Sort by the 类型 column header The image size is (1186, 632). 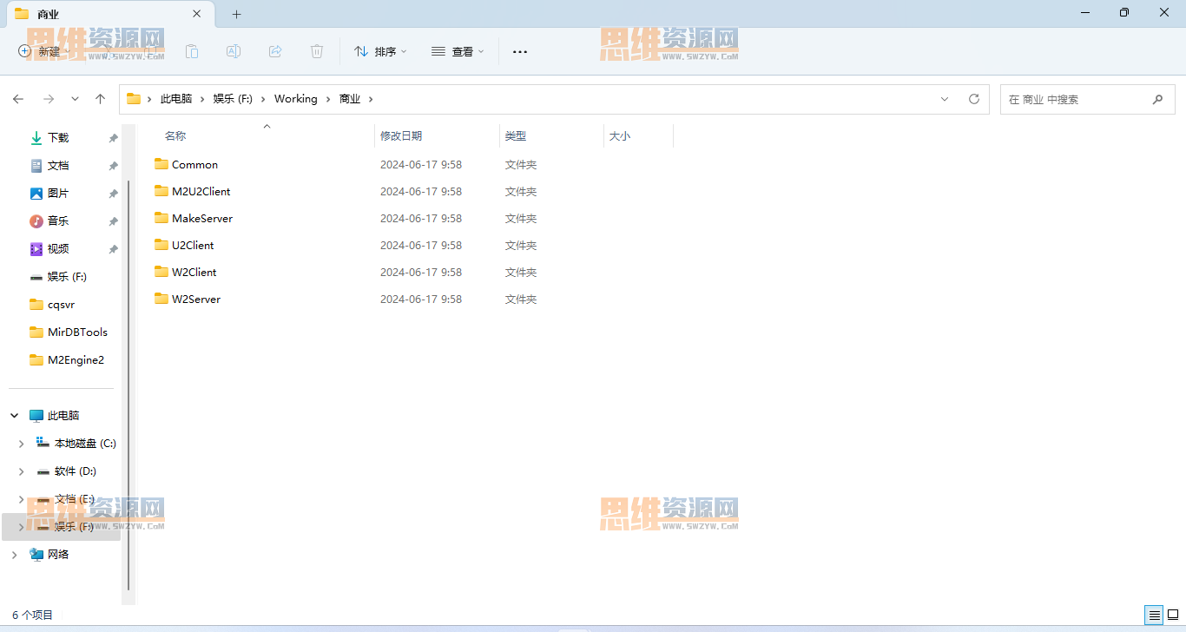[x=516, y=136]
